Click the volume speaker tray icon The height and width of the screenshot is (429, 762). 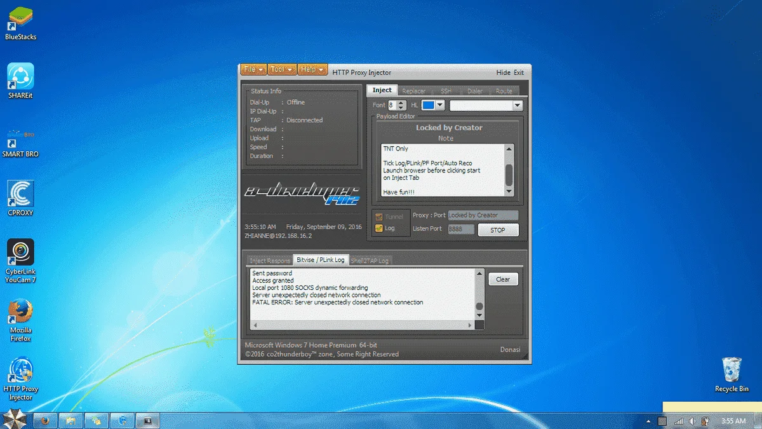pyautogui.click(x=692, y=421)
